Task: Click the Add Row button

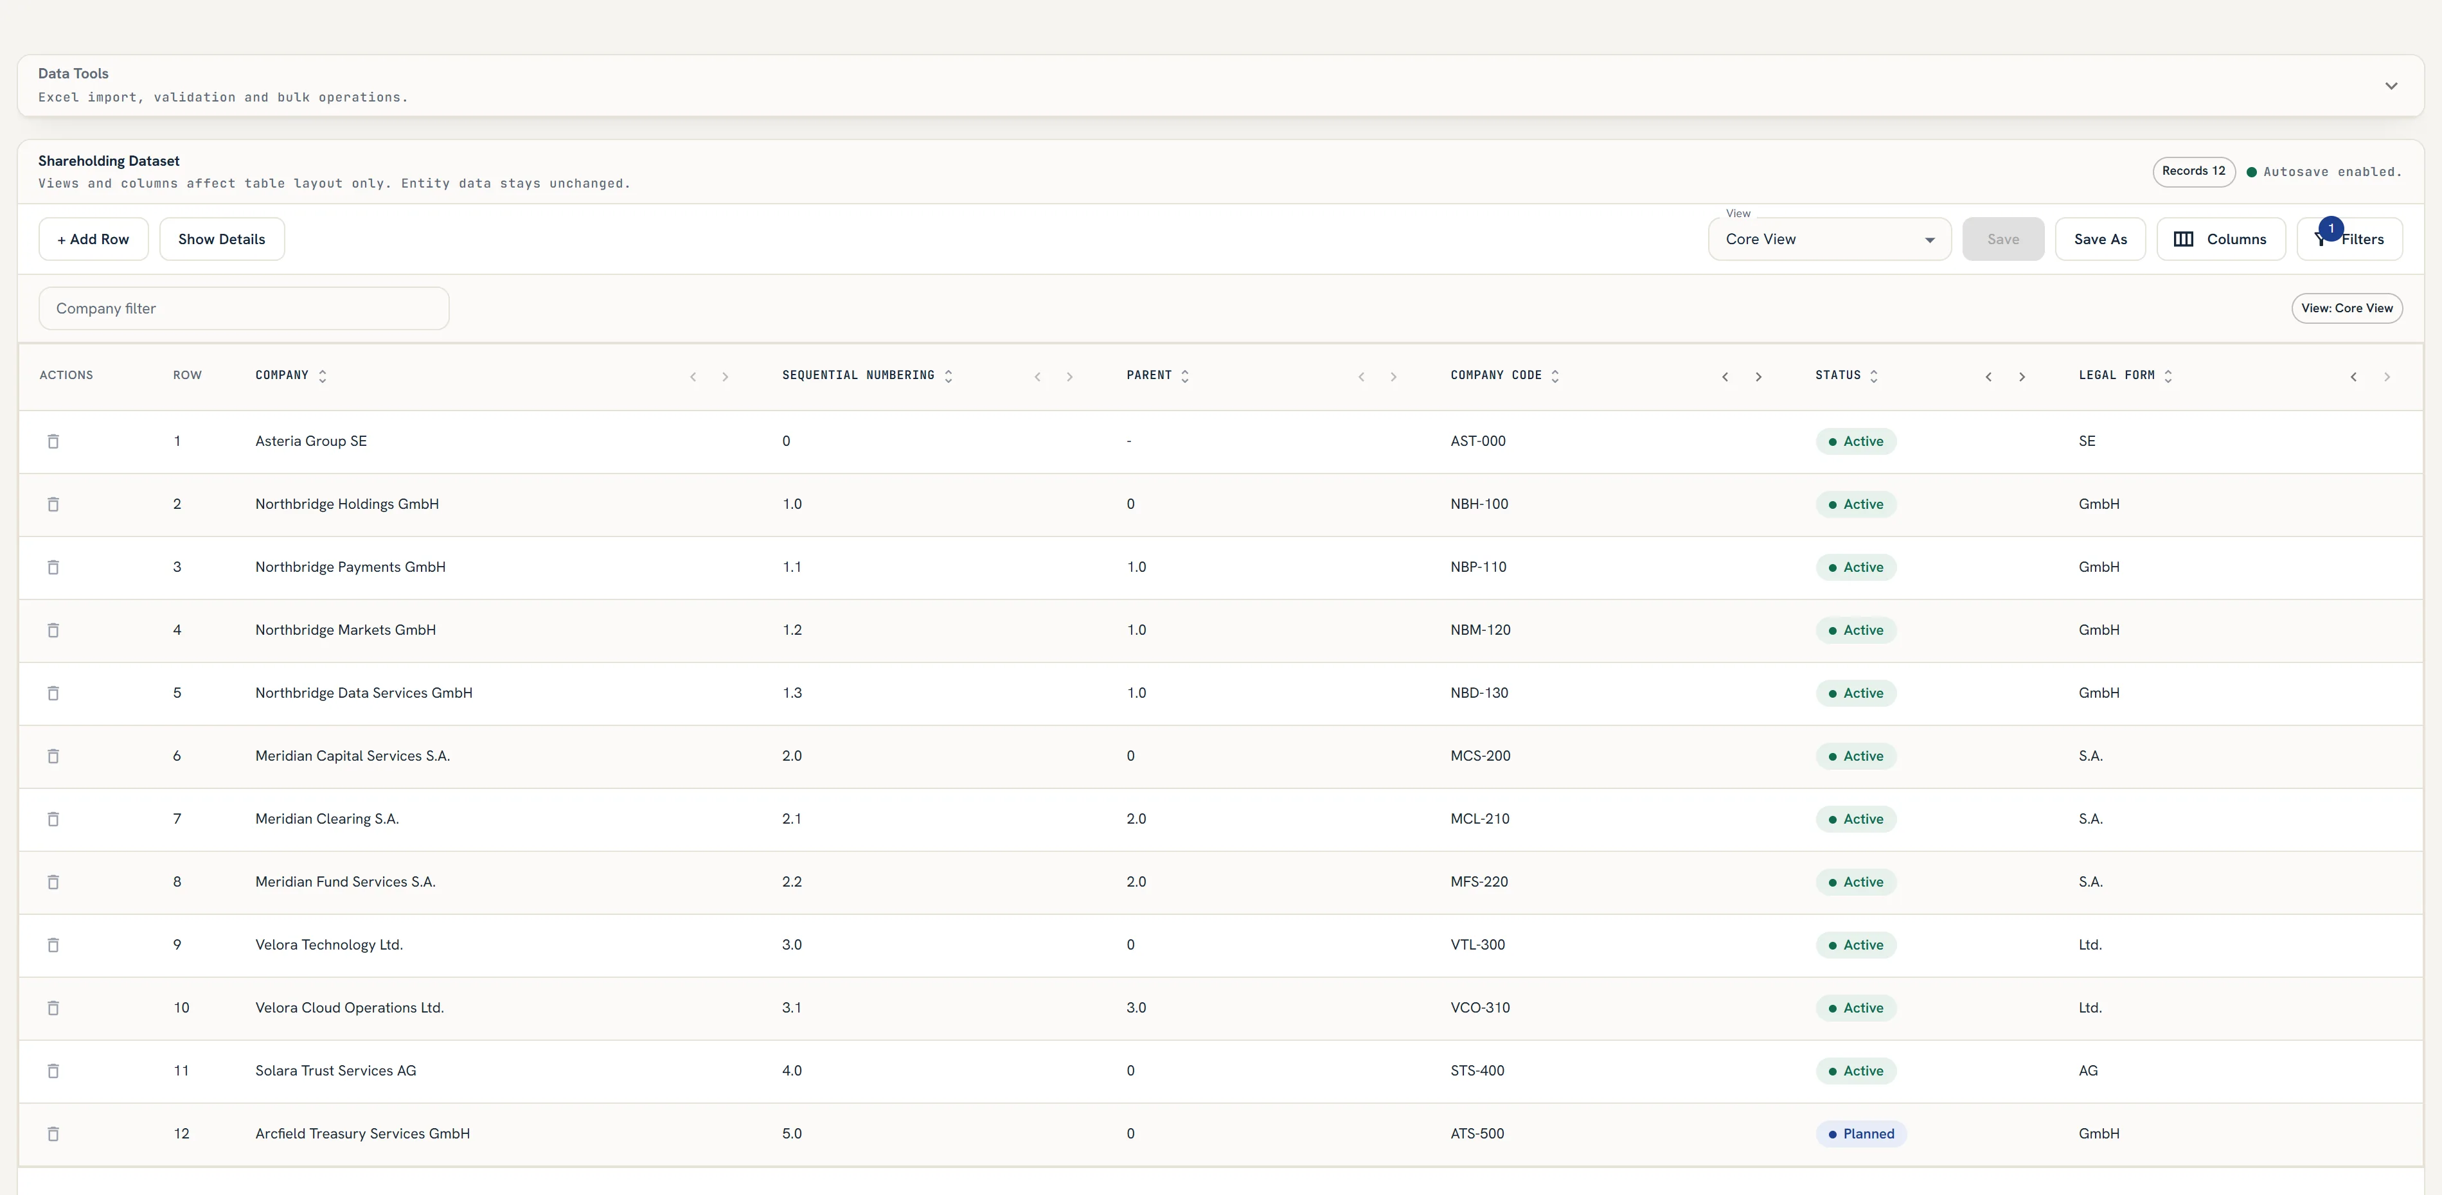Action: 93,240
